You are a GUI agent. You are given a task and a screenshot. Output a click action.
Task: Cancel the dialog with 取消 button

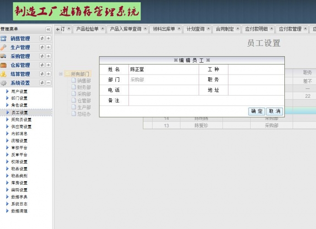274,112
